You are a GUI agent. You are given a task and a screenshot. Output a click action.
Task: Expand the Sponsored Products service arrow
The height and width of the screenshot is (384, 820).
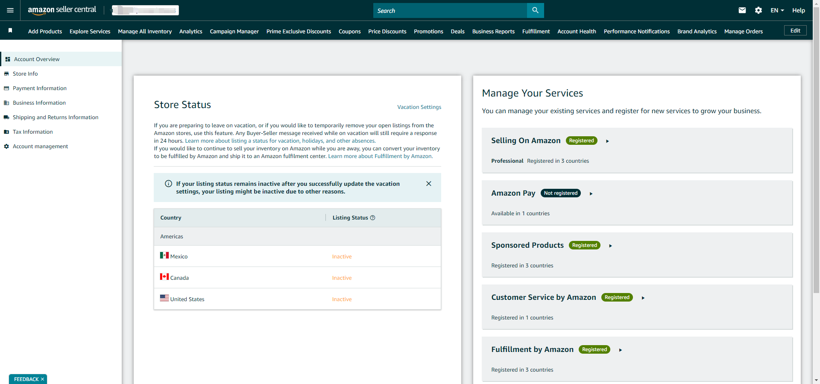pos(611,246)
